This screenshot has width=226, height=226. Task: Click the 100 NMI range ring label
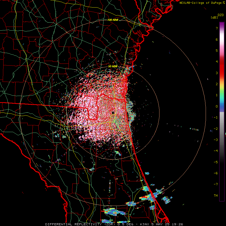(x=113, y=20)
